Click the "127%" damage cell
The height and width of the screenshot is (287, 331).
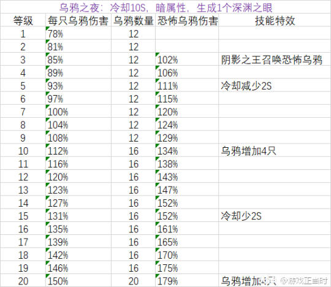click(78, 203)
